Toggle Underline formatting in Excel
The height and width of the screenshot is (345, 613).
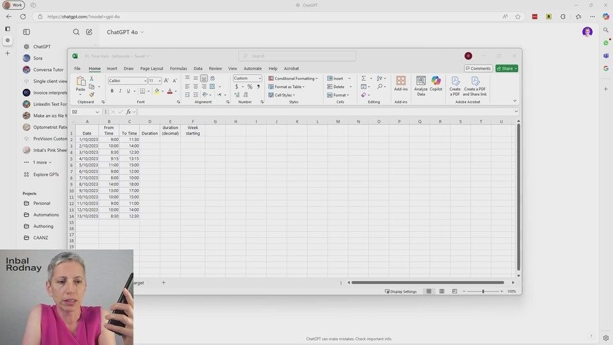tap(128, 91)
